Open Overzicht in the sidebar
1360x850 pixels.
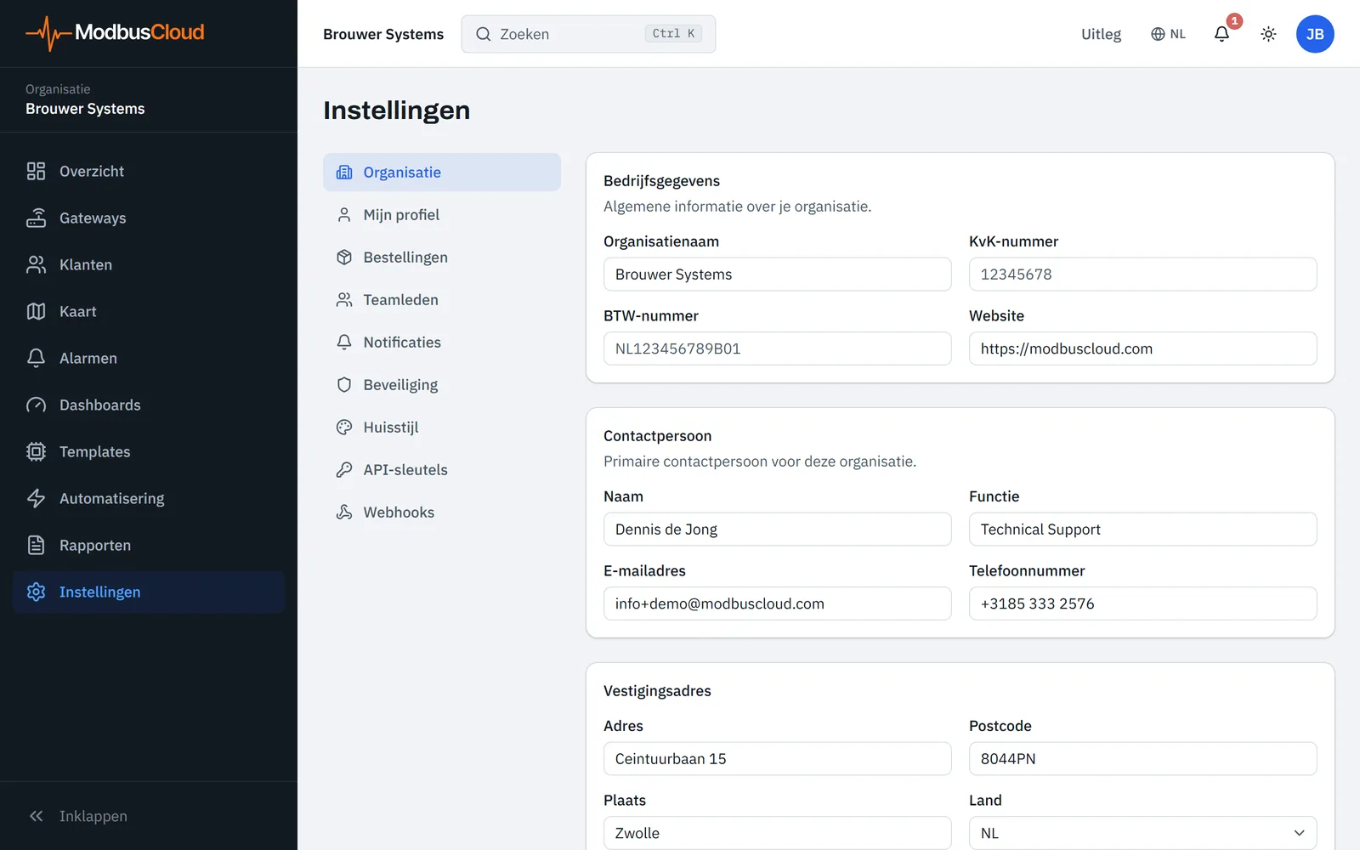[x=149, y=172]
